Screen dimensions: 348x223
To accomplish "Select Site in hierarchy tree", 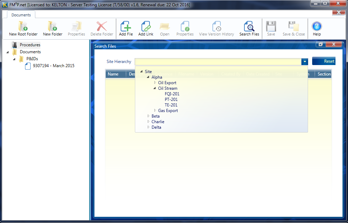I will [148, 72].
